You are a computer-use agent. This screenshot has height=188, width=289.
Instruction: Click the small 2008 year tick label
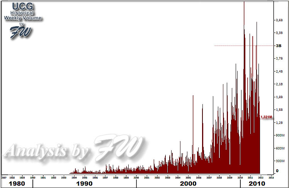point(219,178)
